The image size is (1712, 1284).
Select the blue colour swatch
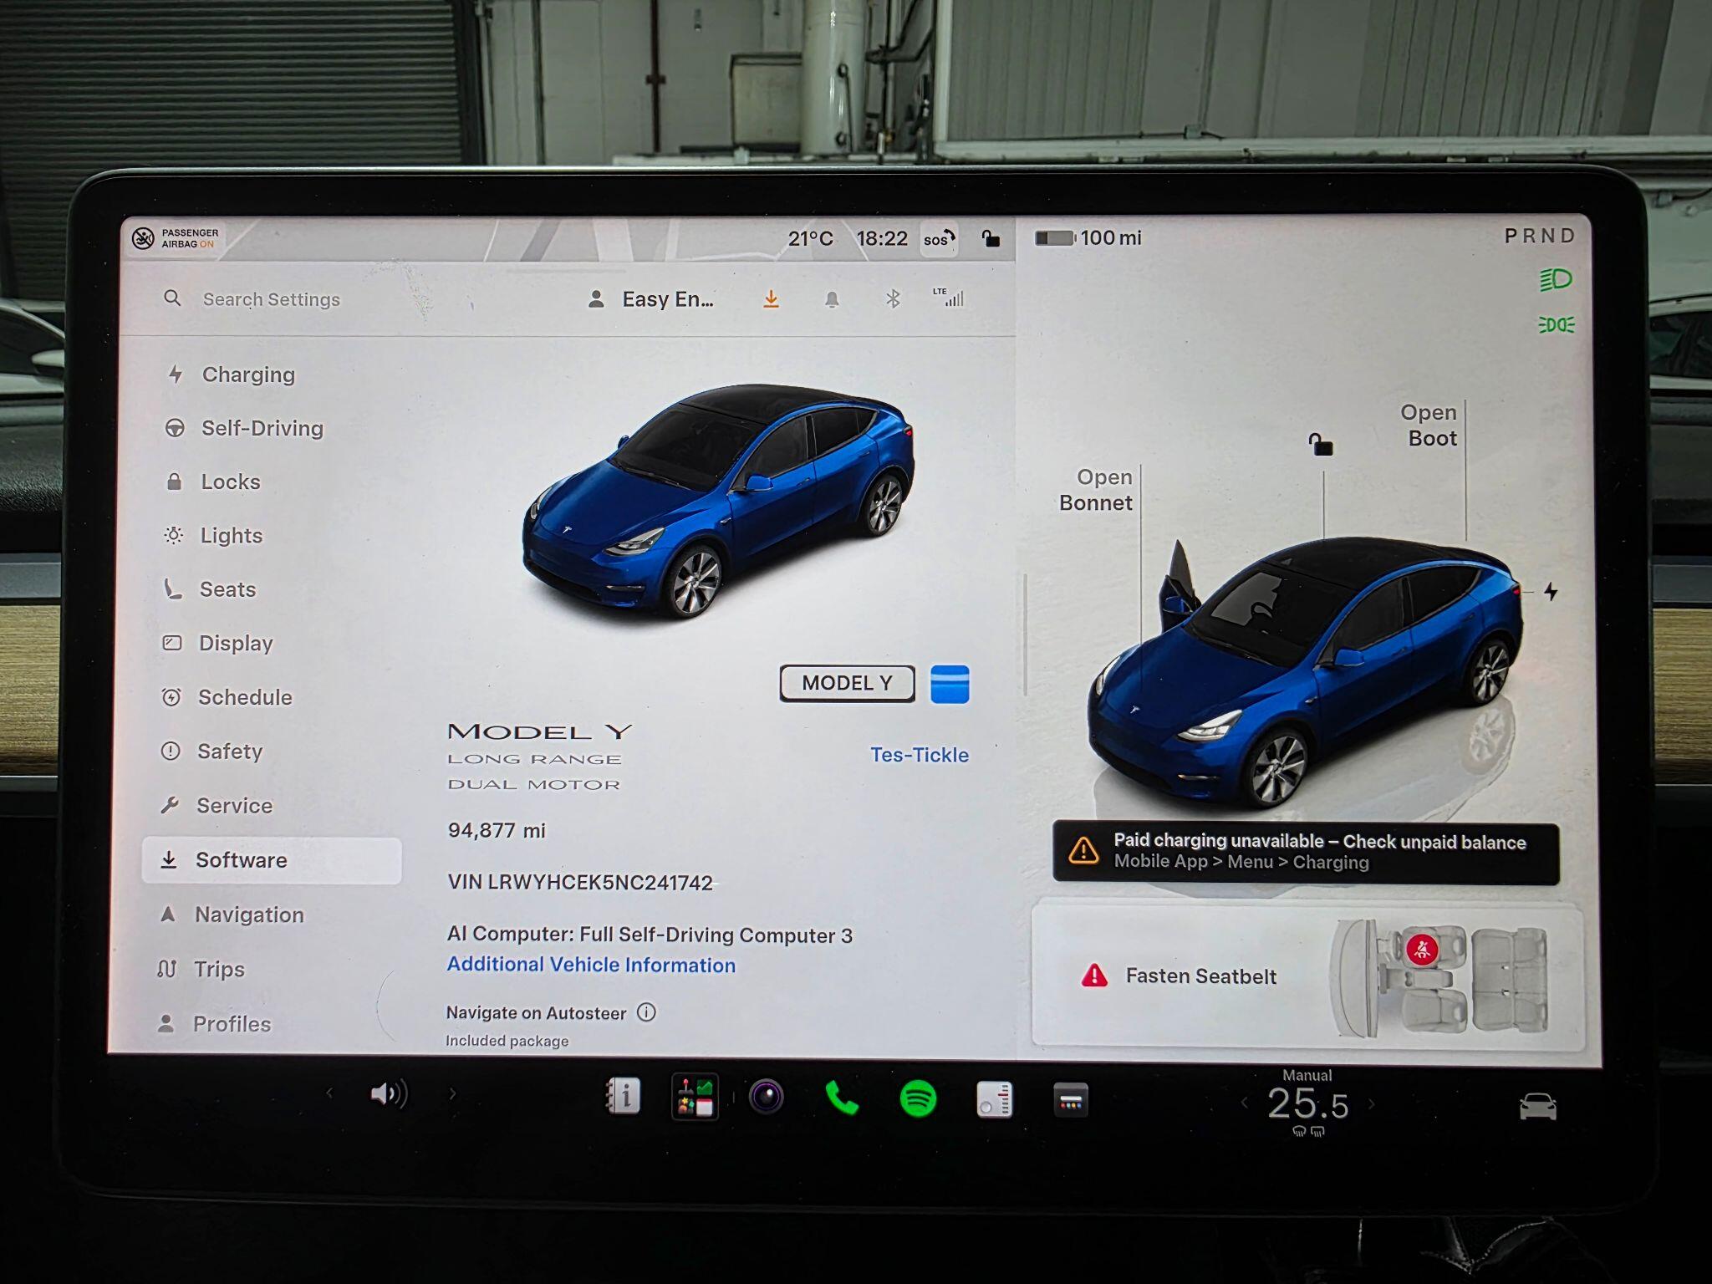pyautogui.click(x=950, y=684)
